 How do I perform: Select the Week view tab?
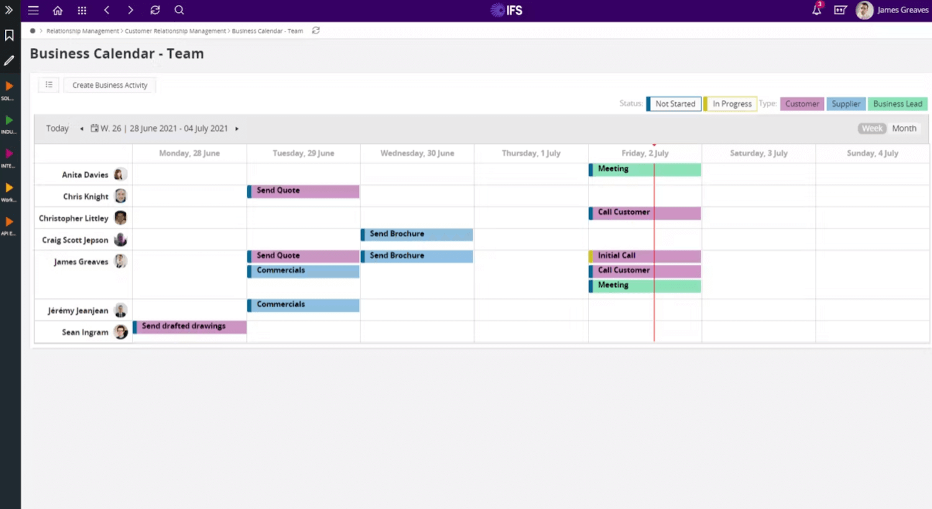click(872, 128)
